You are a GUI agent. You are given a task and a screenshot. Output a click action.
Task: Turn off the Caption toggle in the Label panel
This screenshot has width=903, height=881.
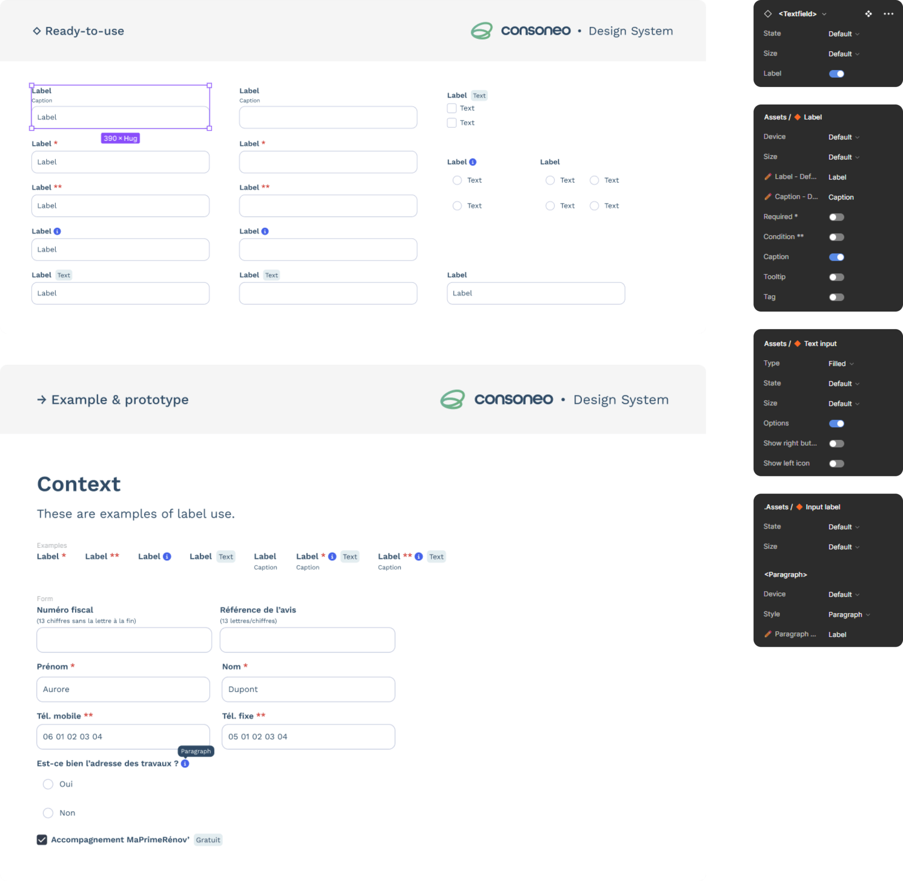(836, 257)
